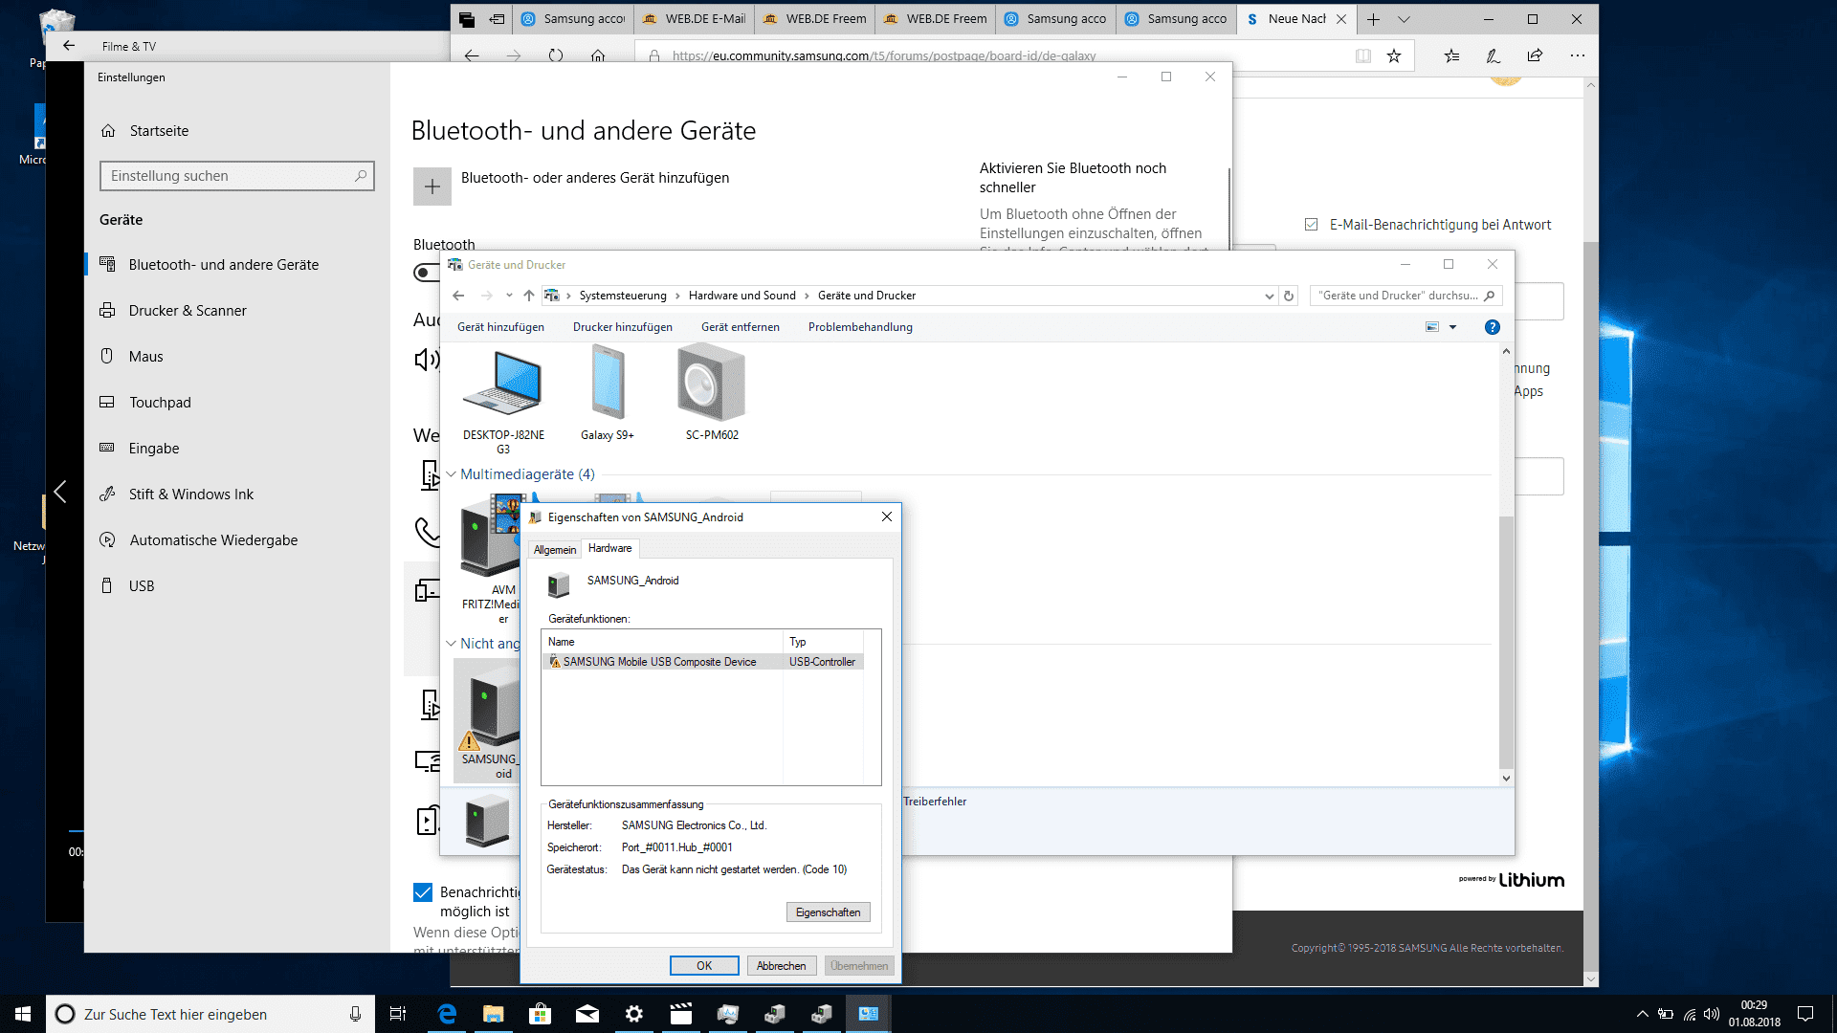1837x1033 pixels.
Task: Open Mail app from the taskbar
Action: pyautogui.click(x=587, y=1014)
